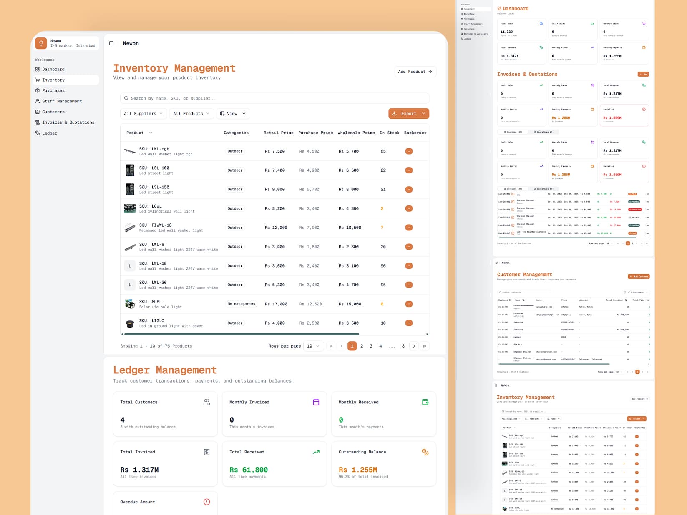Toggle backorder for SKU LWL-rgb
The width and height of the screenshot is (687, 515).
click(409, 151)
